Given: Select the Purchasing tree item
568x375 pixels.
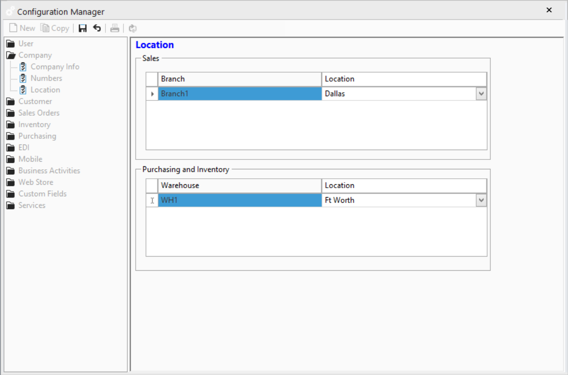Looking at the screenshot, I should (x=37, y=136).
